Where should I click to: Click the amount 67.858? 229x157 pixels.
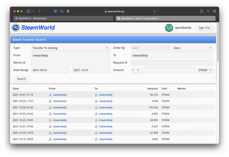pyautogui.click(x=154, y=133)
